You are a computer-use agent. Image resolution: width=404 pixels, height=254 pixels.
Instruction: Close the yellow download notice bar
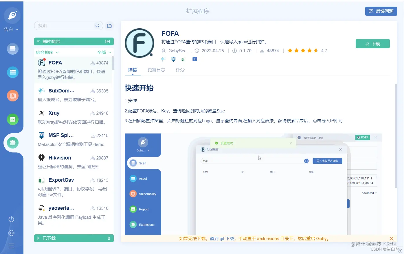[x=392, y=238]
